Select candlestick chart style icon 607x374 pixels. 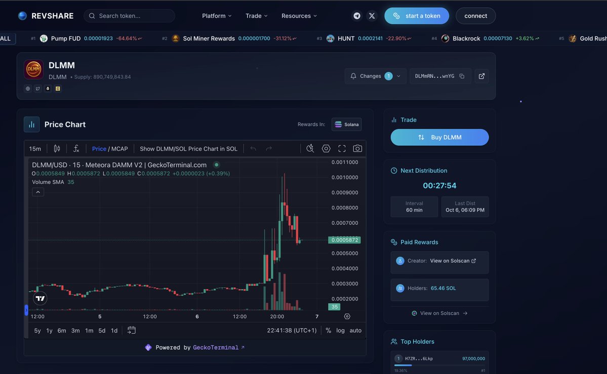(57, 149)
